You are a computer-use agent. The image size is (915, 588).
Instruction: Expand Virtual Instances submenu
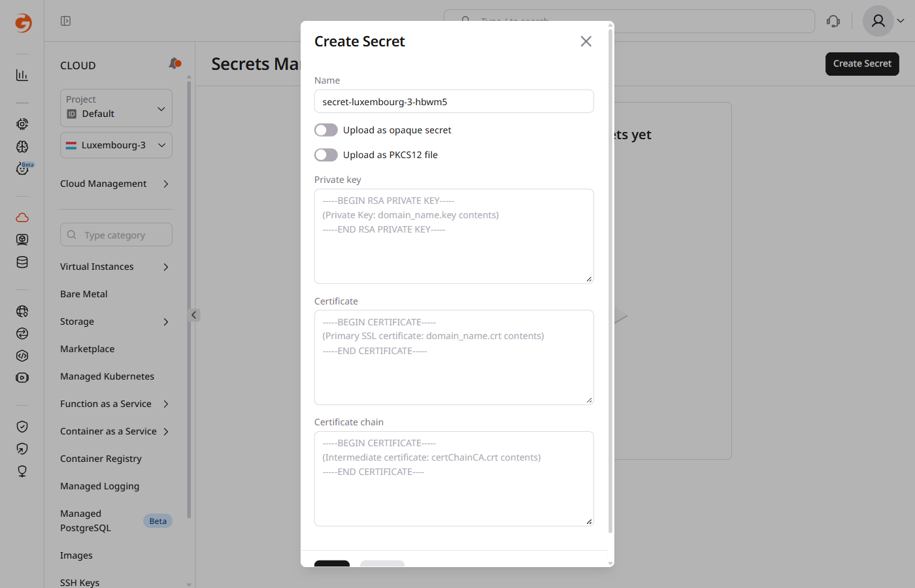pos(116,267)
